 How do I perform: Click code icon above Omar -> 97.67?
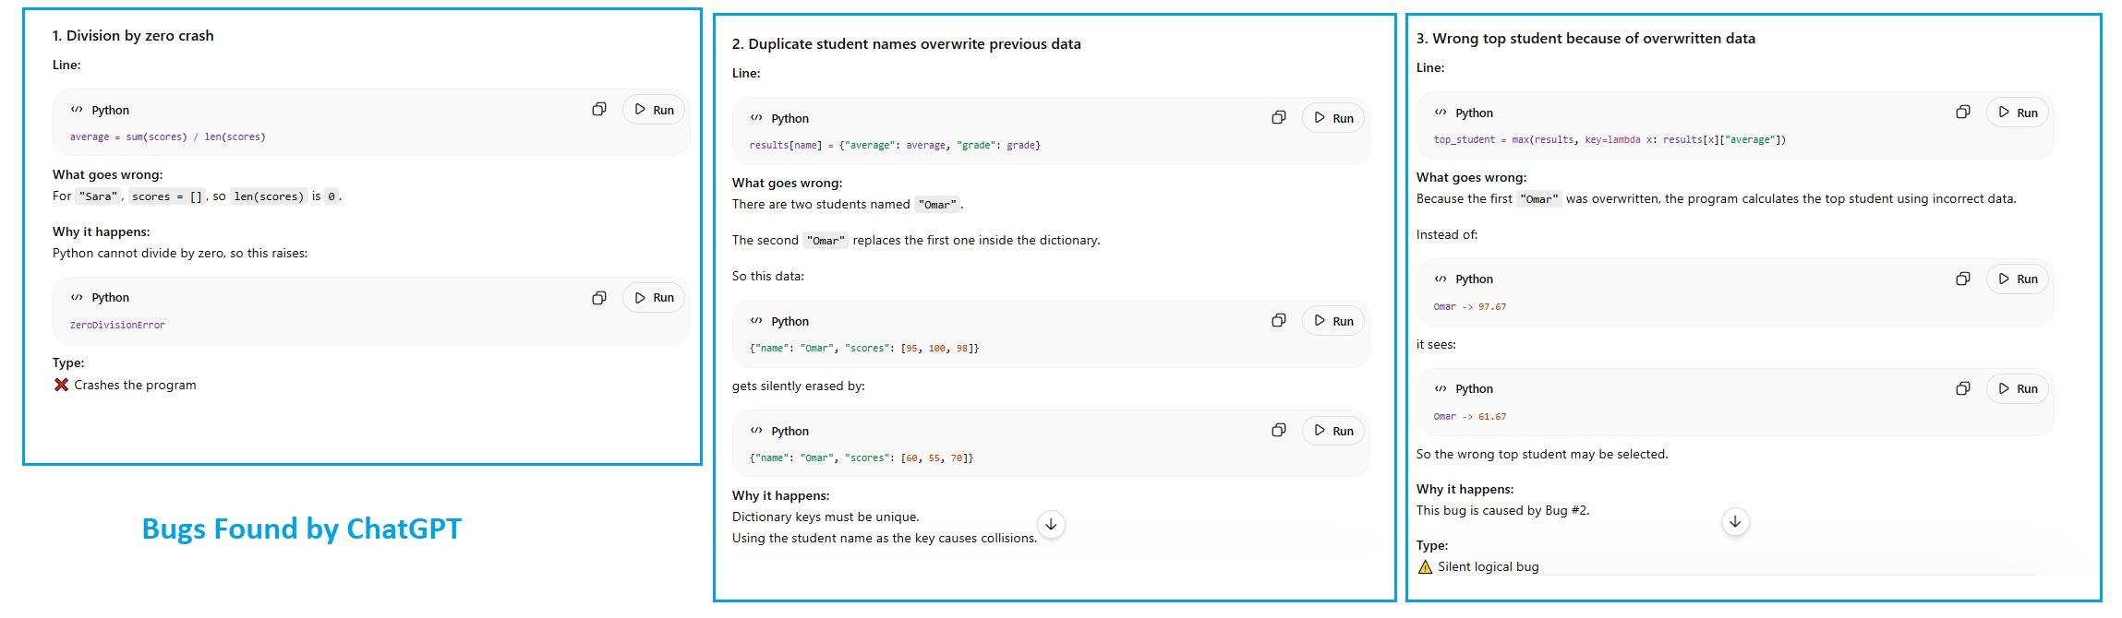pos(1441,279)
